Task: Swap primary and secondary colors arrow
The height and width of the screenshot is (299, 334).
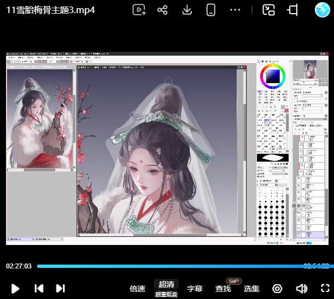Action: tap(287, 106)
